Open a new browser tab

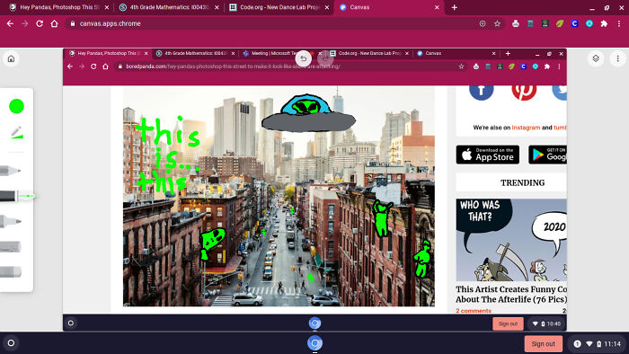(x=454, y=7)
